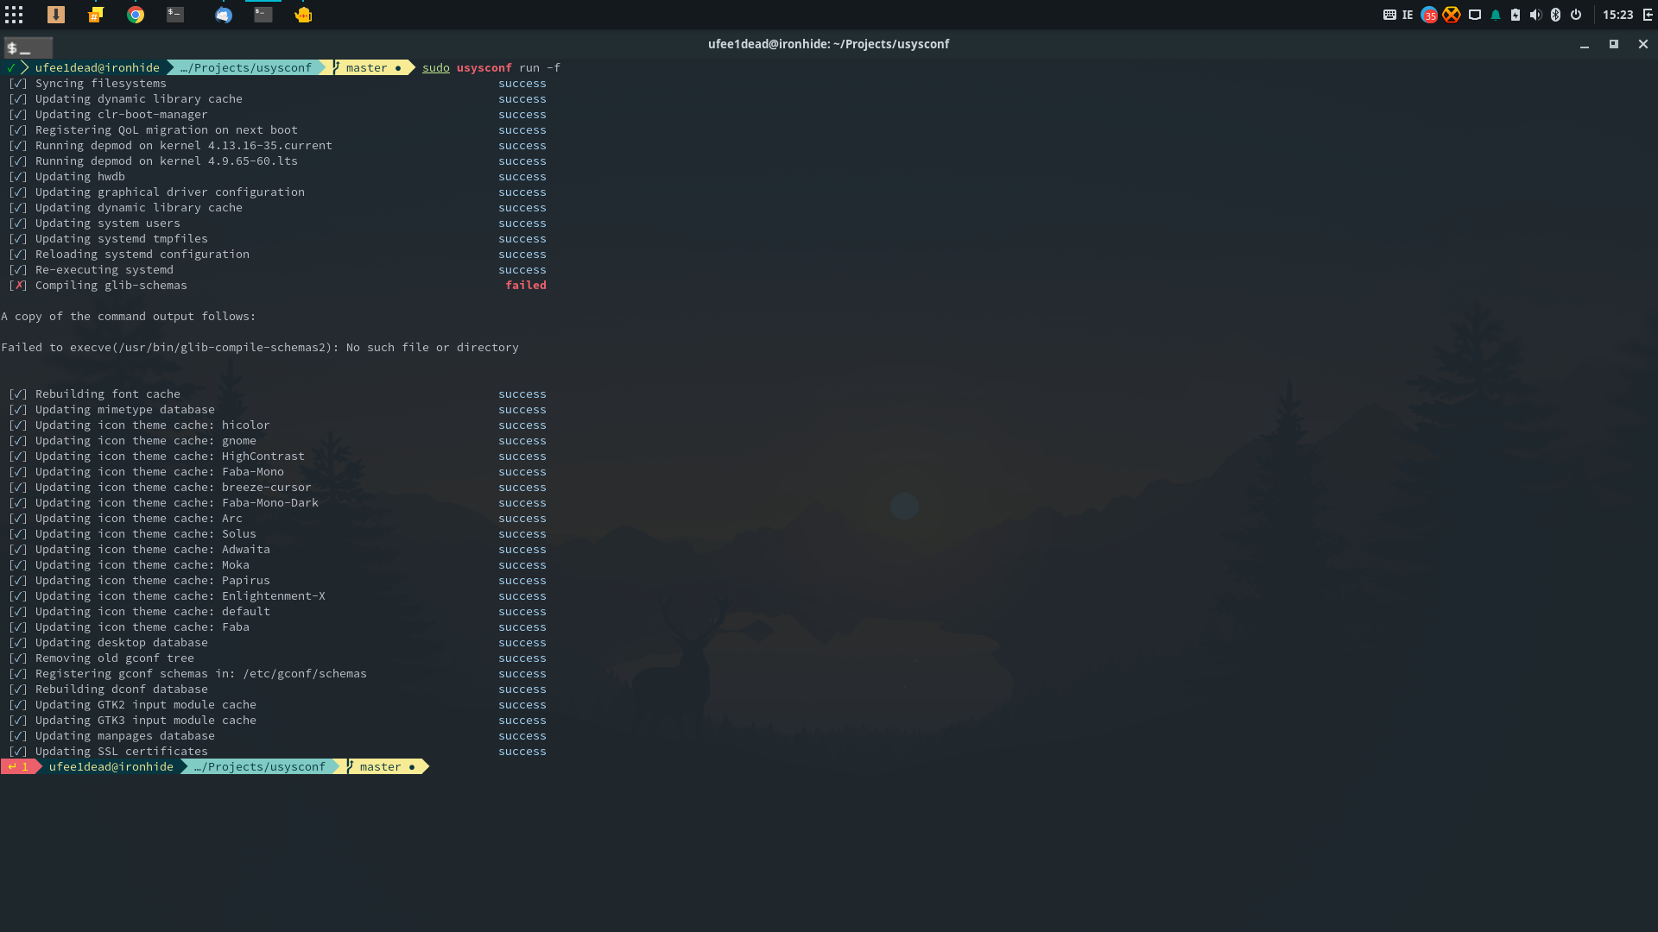1658x932 pixels.
Task: Click the red 'failed' status text
Action: point(526,285)
